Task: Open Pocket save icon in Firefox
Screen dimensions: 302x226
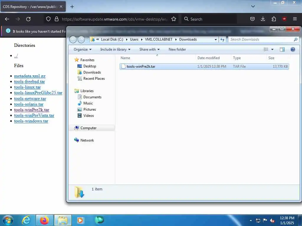Action: [x=252, y=19]
